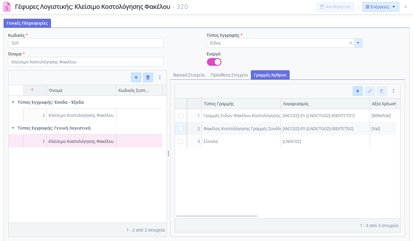
Task: Clear the Τύπος Εγγραφής field with X icon
Action: pyautogui.click(x=351, y=43)
